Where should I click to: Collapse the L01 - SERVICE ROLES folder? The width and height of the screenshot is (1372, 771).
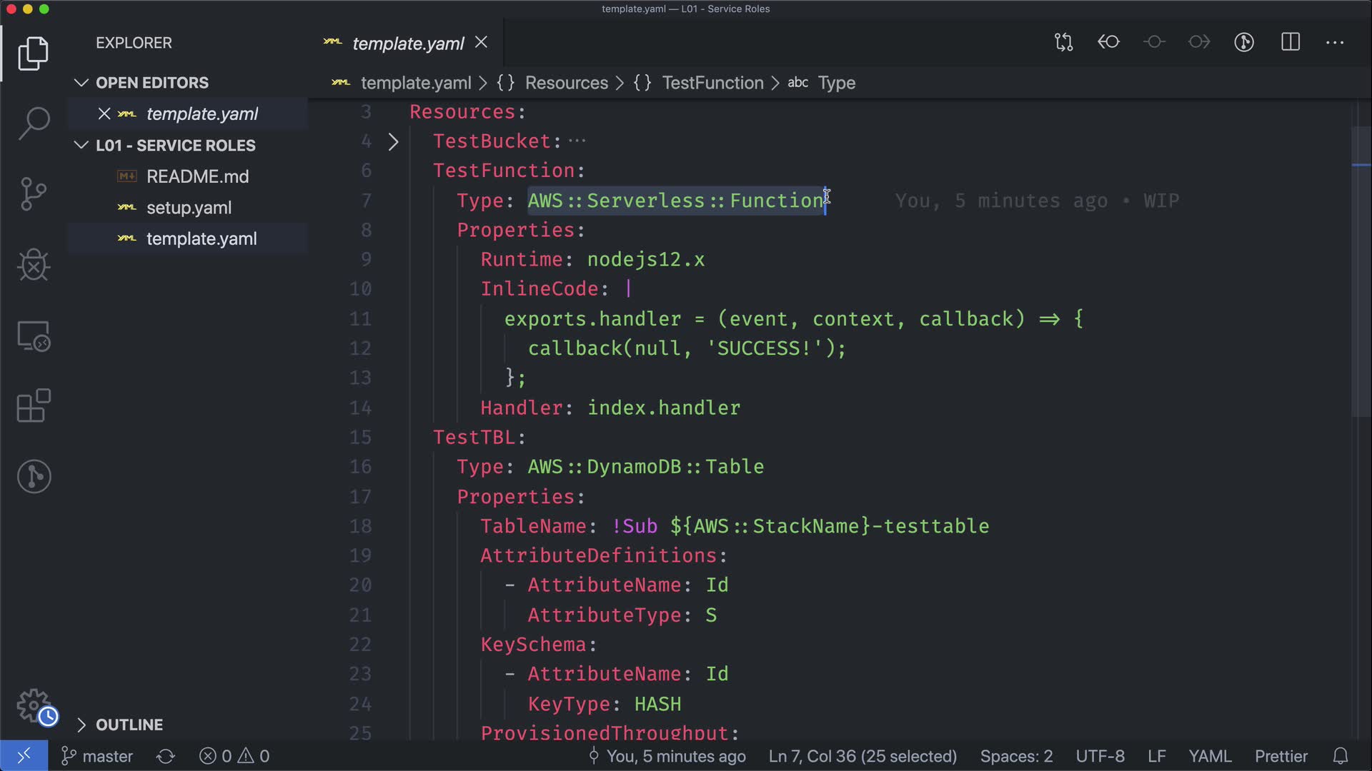[x=81, y=146]
